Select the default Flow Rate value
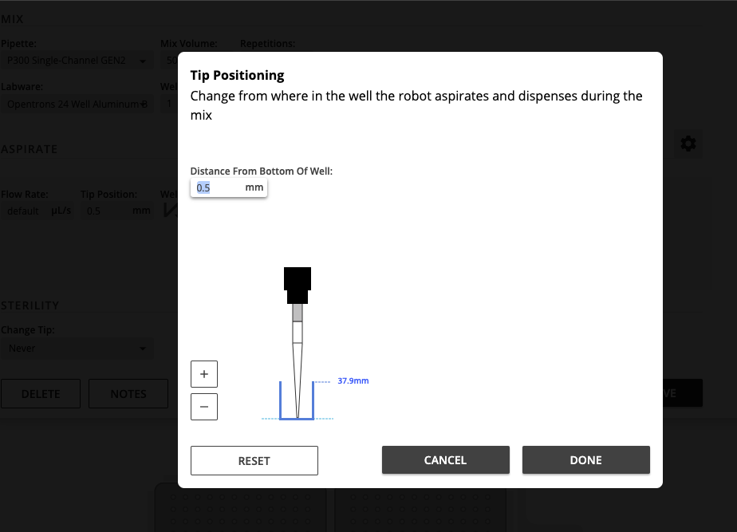 (x=22, y=211)
